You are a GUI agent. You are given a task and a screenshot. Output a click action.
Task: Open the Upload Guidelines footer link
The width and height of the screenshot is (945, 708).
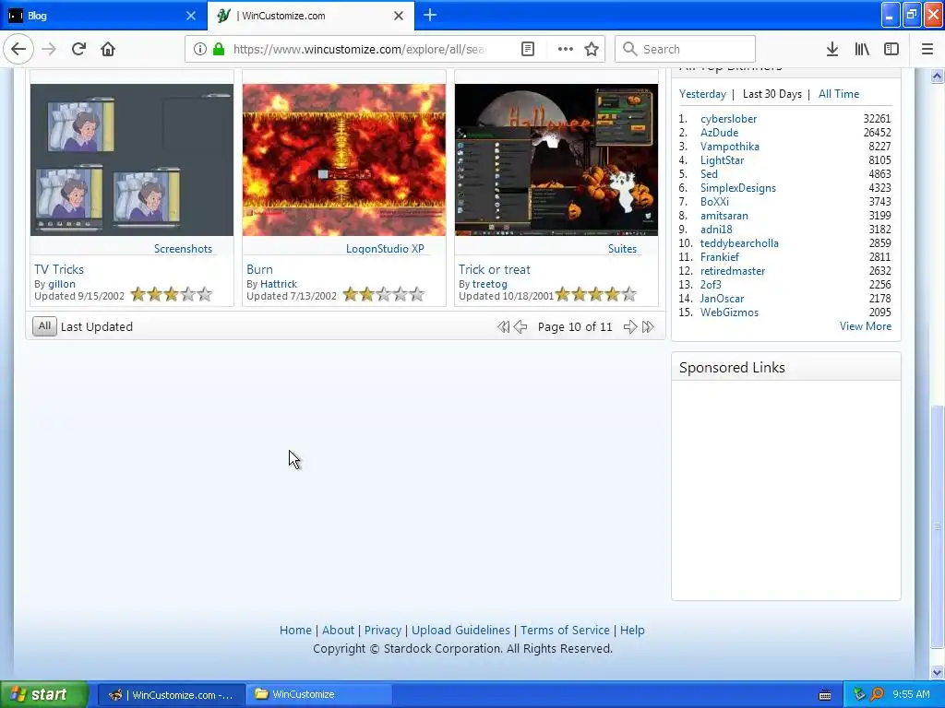pyautogui.click(x=461, y=631)
